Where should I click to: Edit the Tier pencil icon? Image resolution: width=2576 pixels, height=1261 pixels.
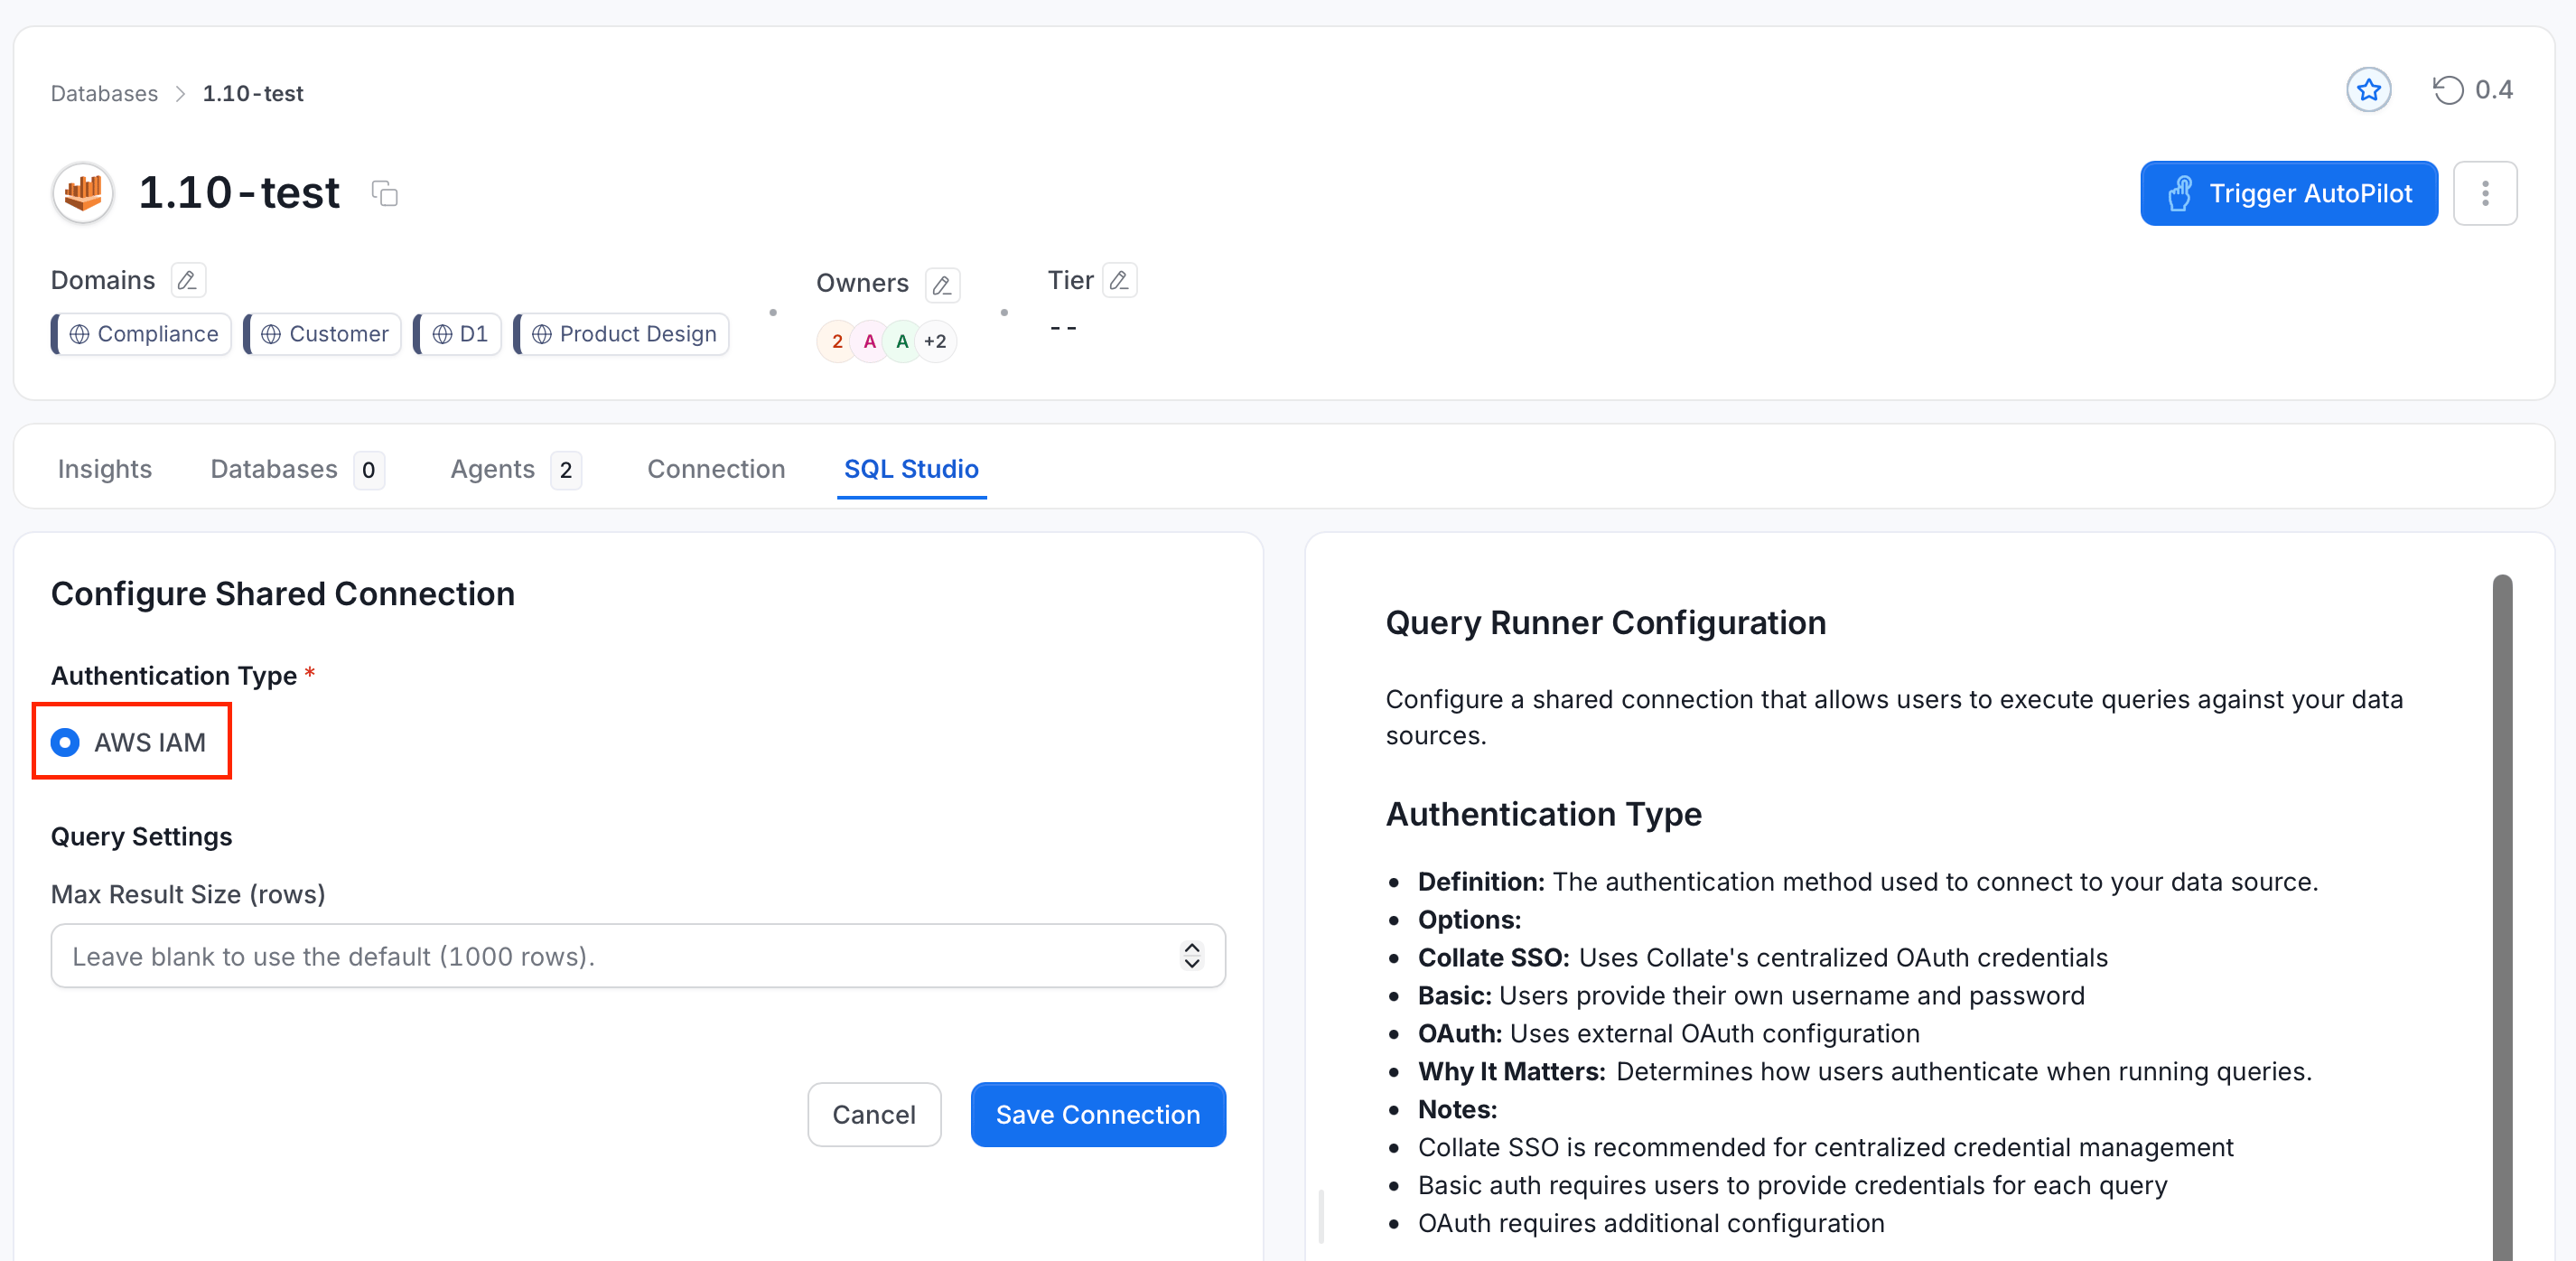(x=1119, y=281)
